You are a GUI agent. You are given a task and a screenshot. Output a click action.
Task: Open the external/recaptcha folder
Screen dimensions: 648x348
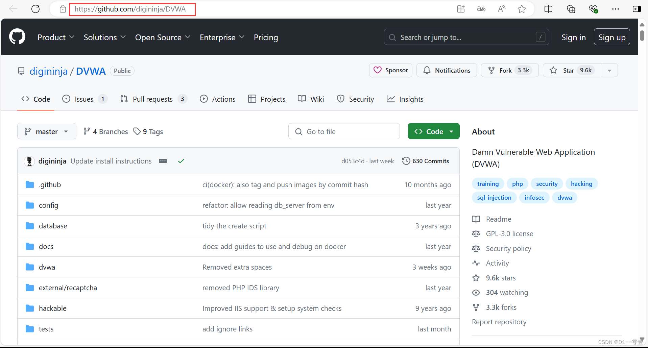click(x=68, y=288)
